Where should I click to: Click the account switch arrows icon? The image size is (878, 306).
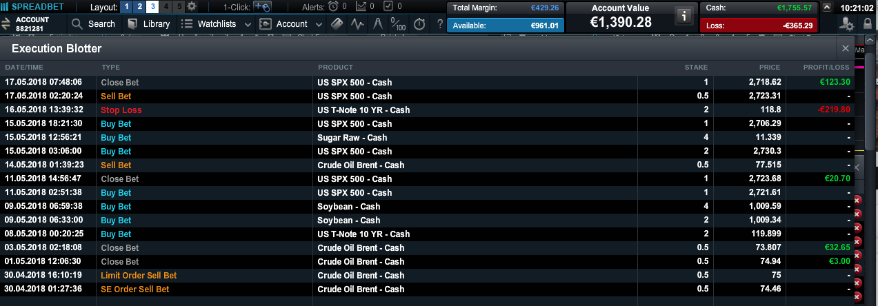tap(6, 23)
